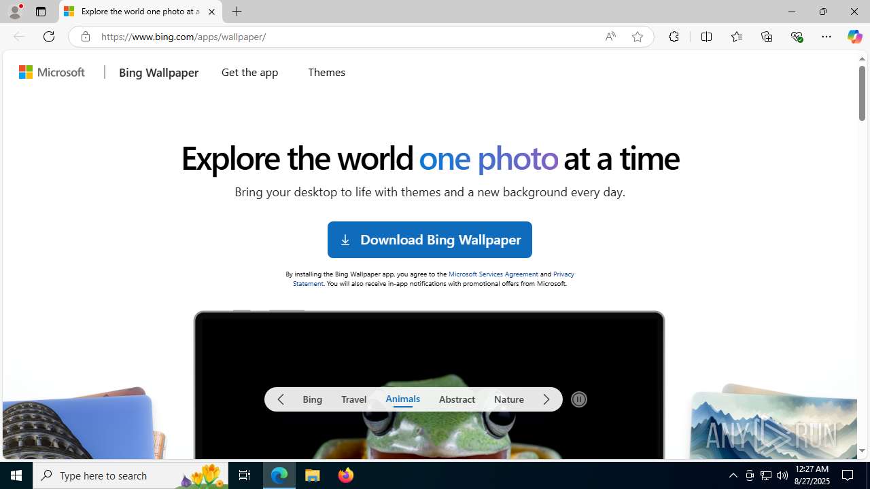
Task: View site information lock icon
Action: (x=85, y=37)
